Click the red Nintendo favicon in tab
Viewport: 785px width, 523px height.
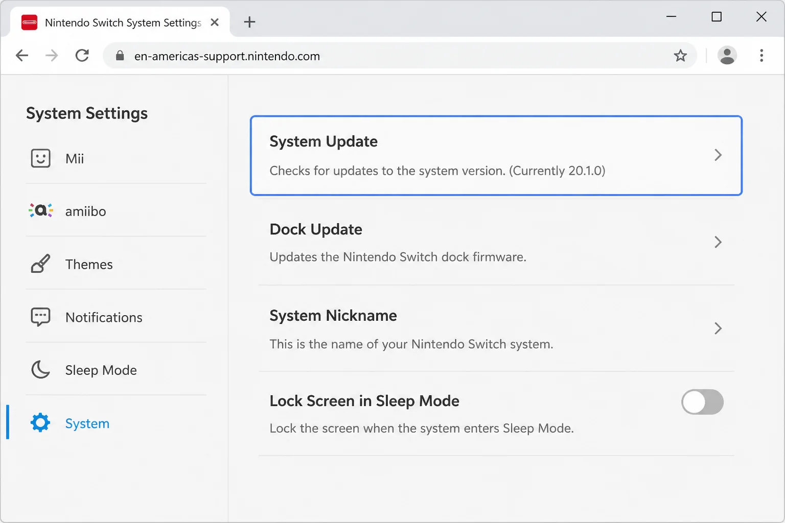point(29,22)
